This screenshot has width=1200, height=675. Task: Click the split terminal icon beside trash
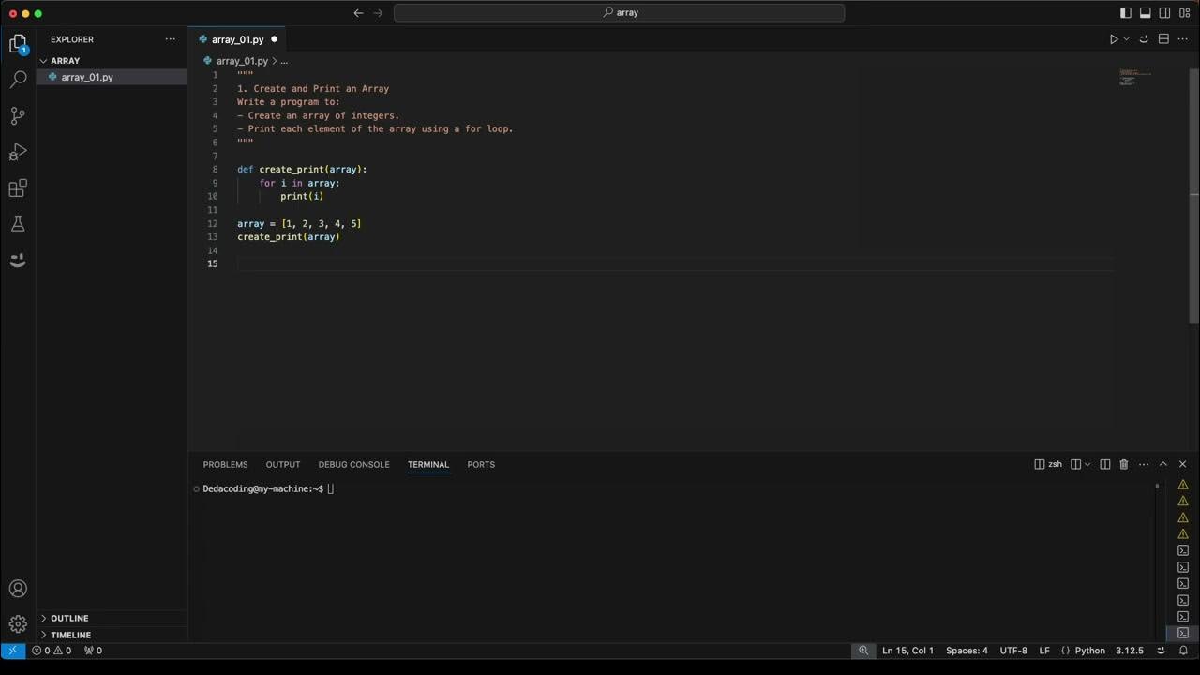1105,464
